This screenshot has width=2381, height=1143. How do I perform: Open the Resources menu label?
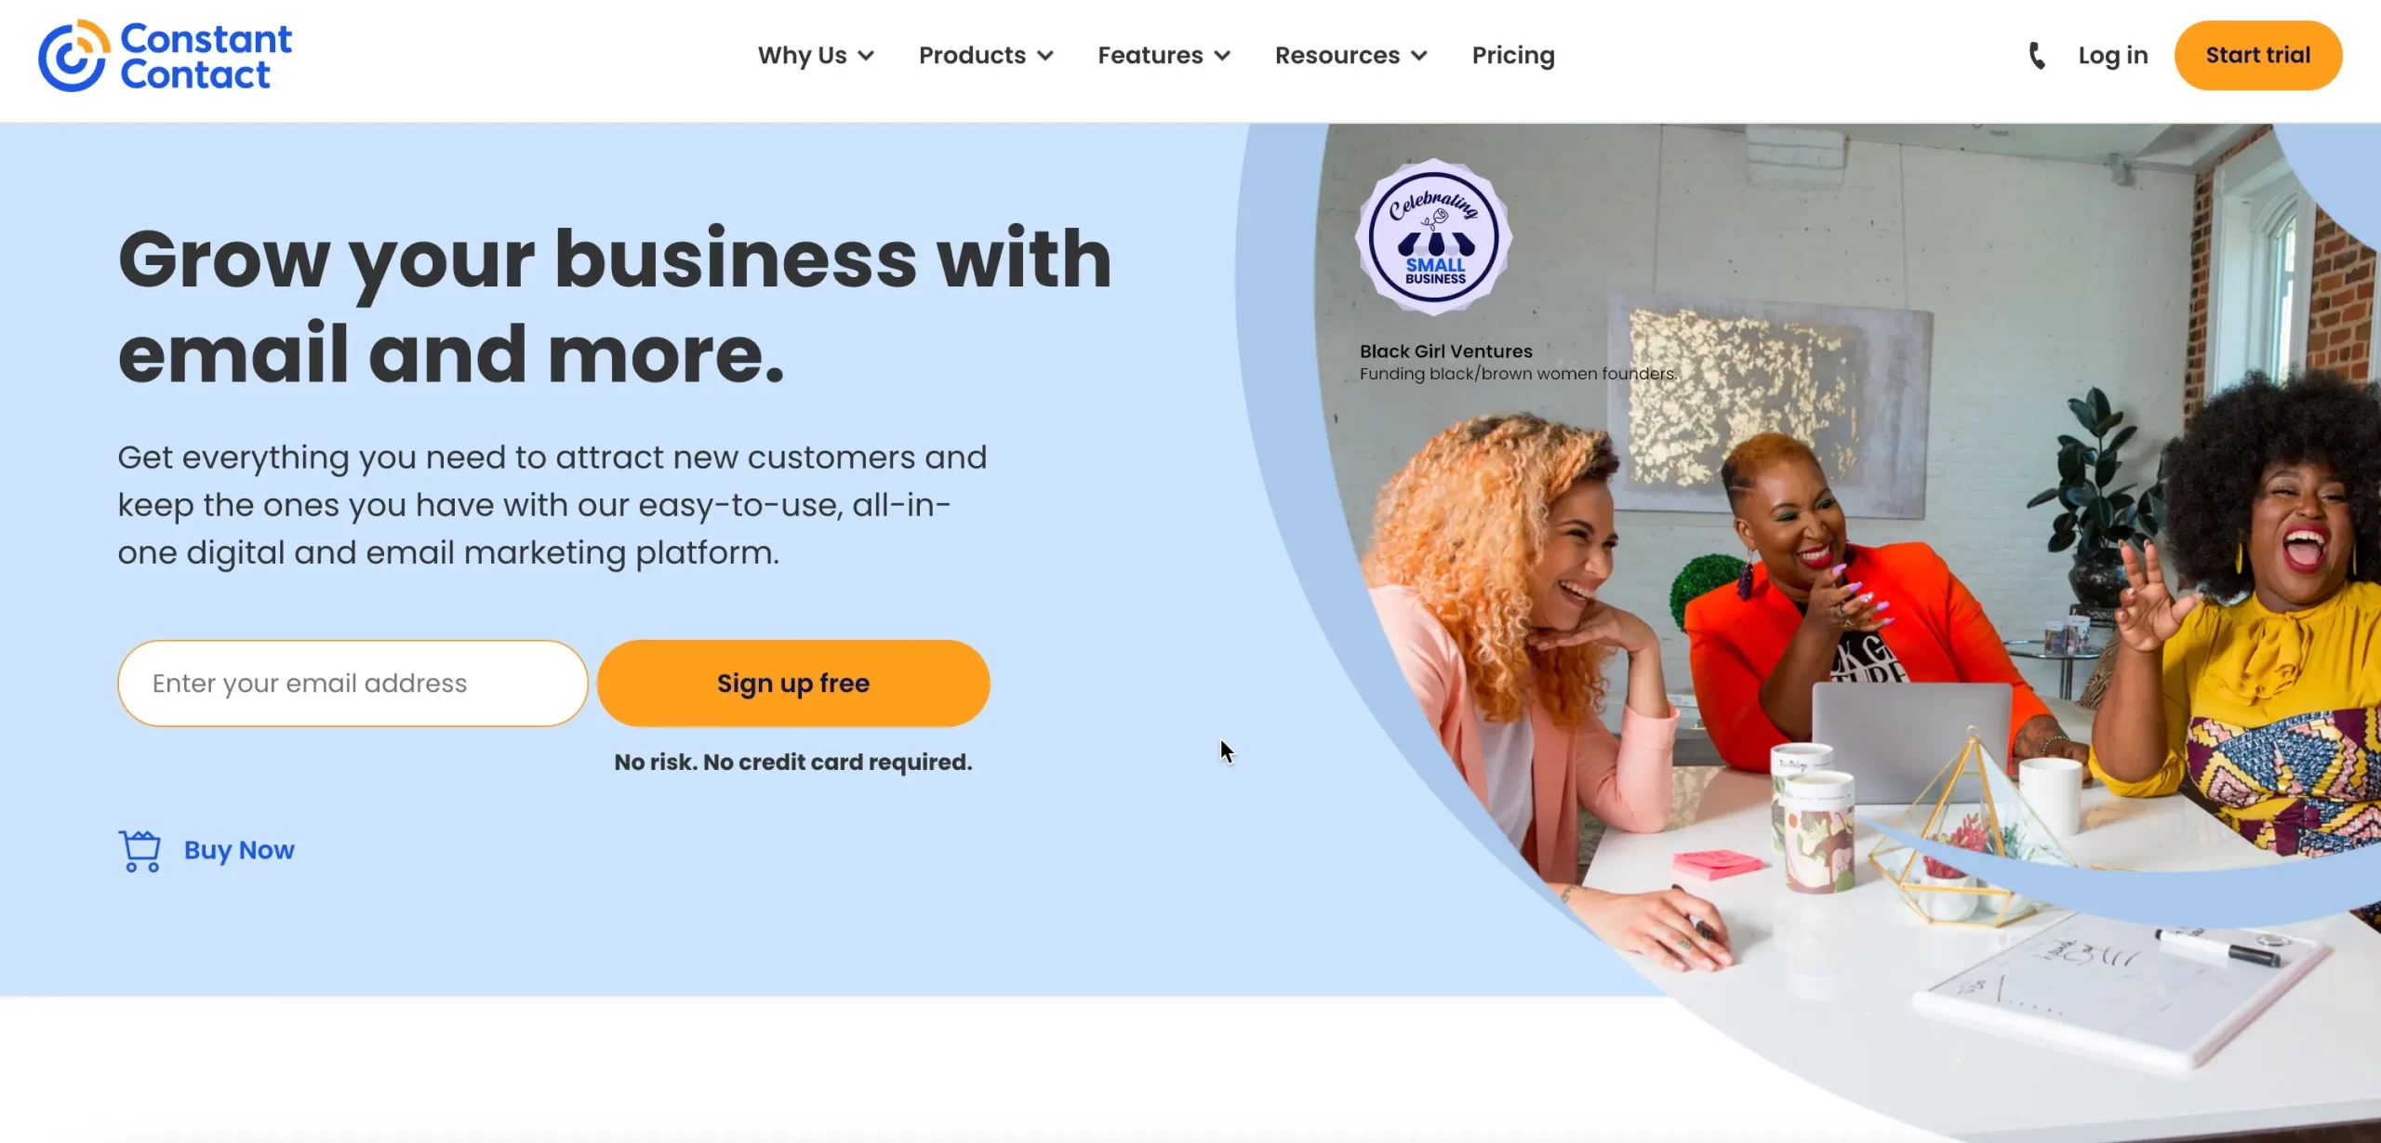(1337, 56)
